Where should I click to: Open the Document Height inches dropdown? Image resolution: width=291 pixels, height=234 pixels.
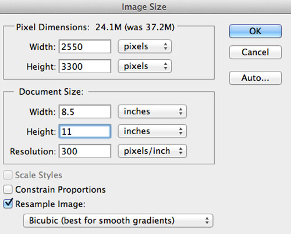[x=152, y=131]
